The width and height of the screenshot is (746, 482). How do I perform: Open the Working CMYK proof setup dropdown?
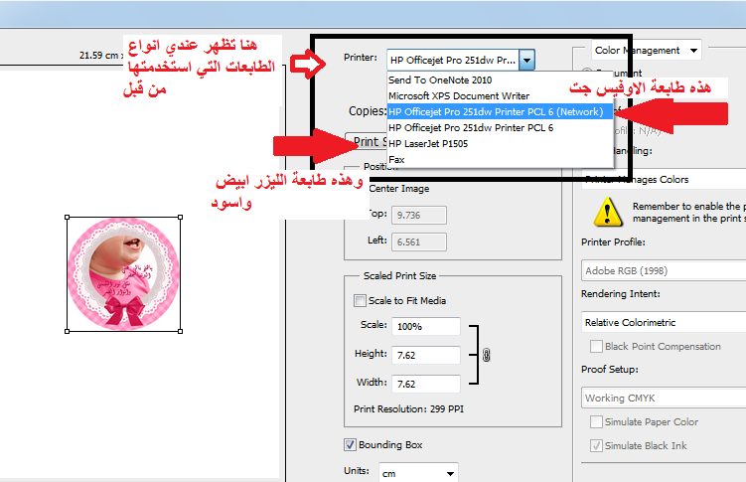click(664, 398)
